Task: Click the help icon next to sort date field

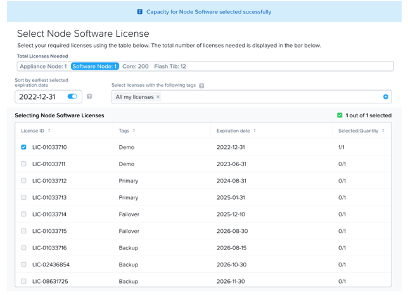Action: (89, 96)
